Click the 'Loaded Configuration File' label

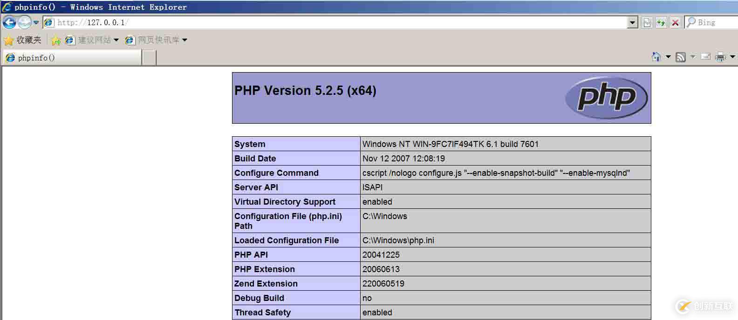point(287,240)
